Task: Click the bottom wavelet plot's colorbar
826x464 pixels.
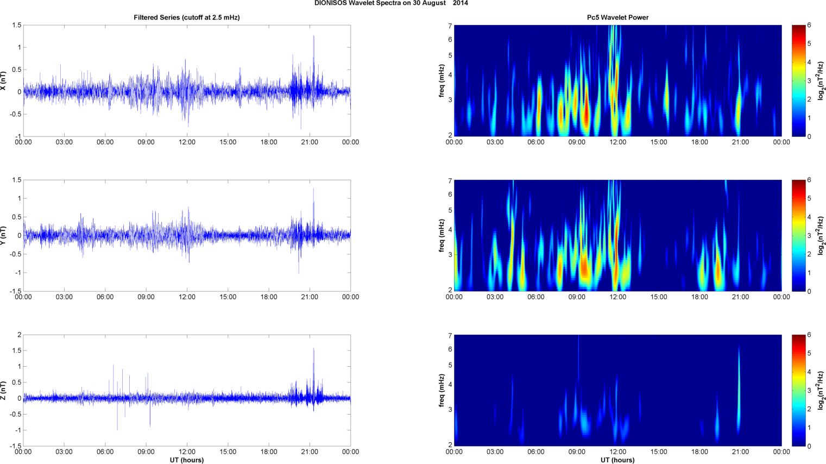Action: 798,391
